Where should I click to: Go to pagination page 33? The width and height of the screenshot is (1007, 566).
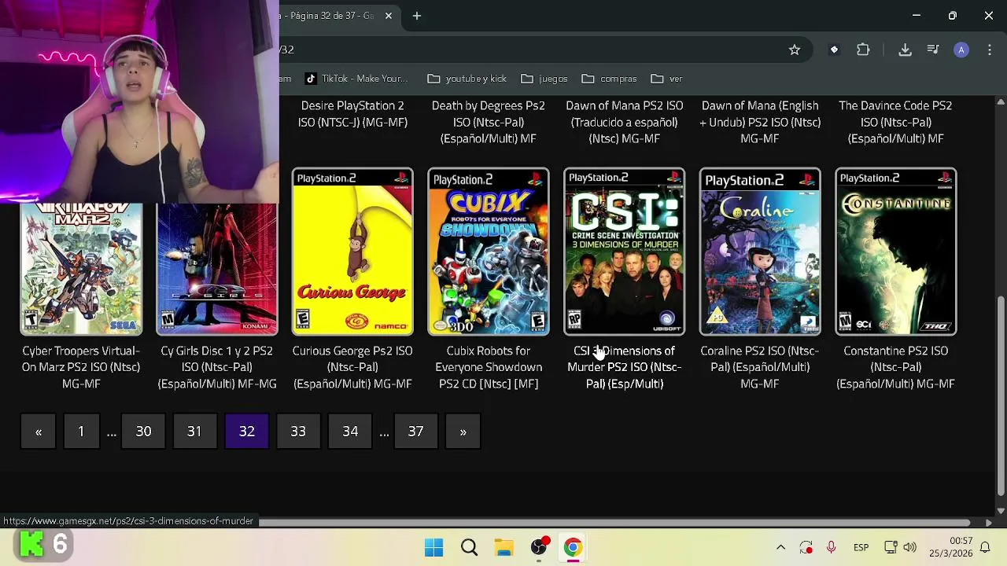pos(298,431)
